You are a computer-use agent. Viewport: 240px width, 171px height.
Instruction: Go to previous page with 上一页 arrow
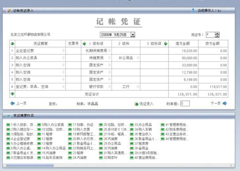tap(12, 103)
